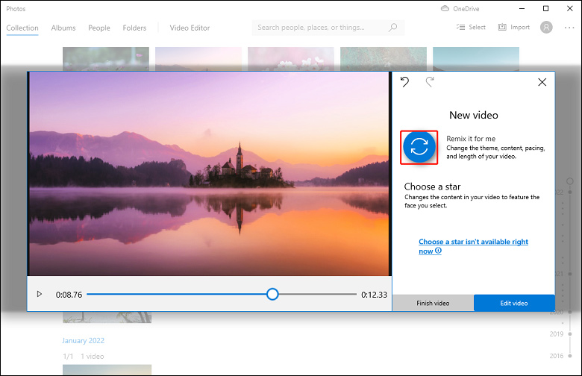Open the Video Editor tab
This screenshot has width=582, height=376.
(190, 28)
